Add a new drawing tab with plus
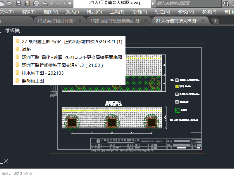Screen dimensions: 234x175 (215, 21)
